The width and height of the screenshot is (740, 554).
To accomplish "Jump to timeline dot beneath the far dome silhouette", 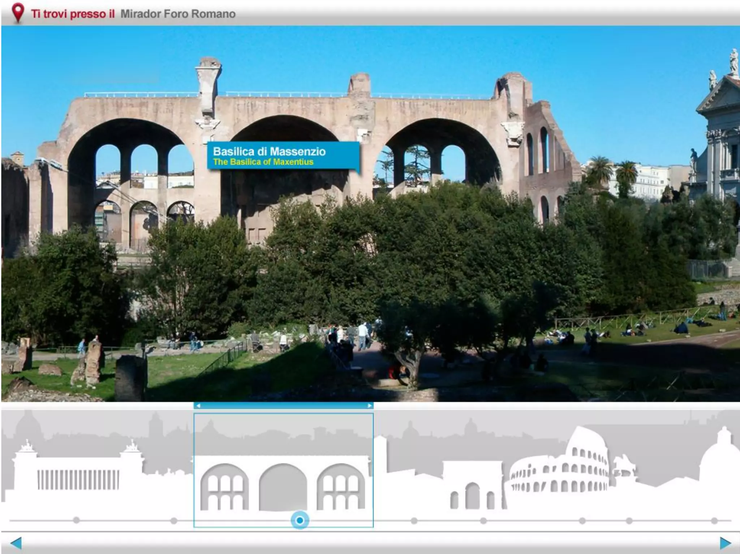I will (714, 520).
